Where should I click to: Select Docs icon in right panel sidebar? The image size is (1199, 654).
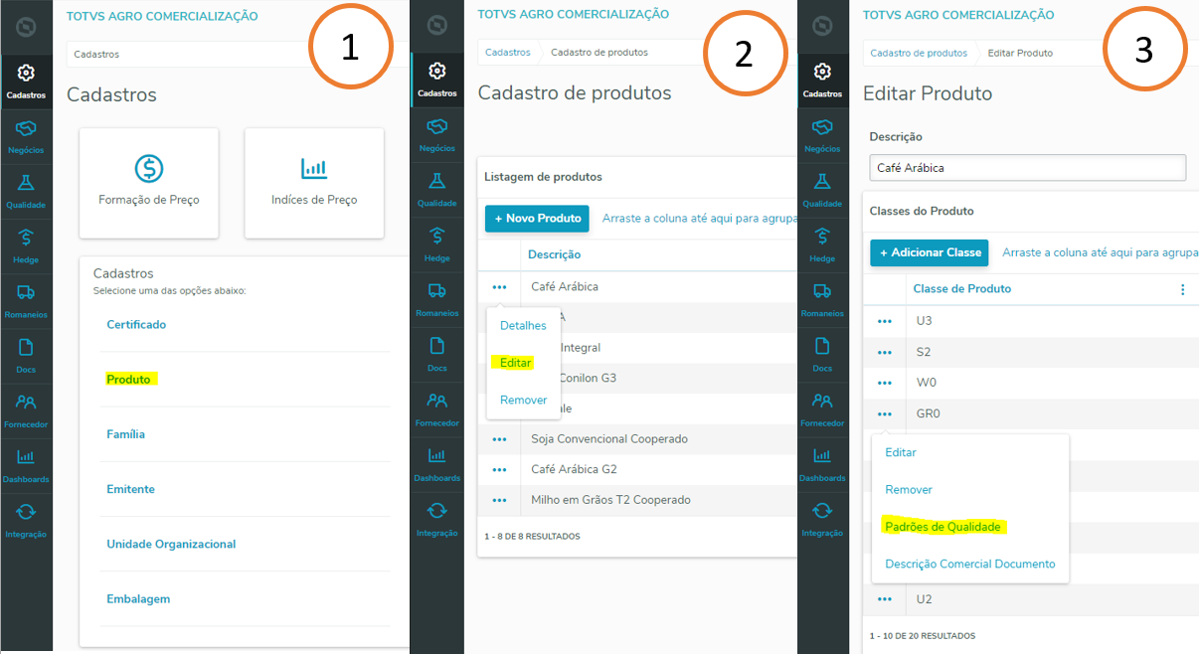822,346
